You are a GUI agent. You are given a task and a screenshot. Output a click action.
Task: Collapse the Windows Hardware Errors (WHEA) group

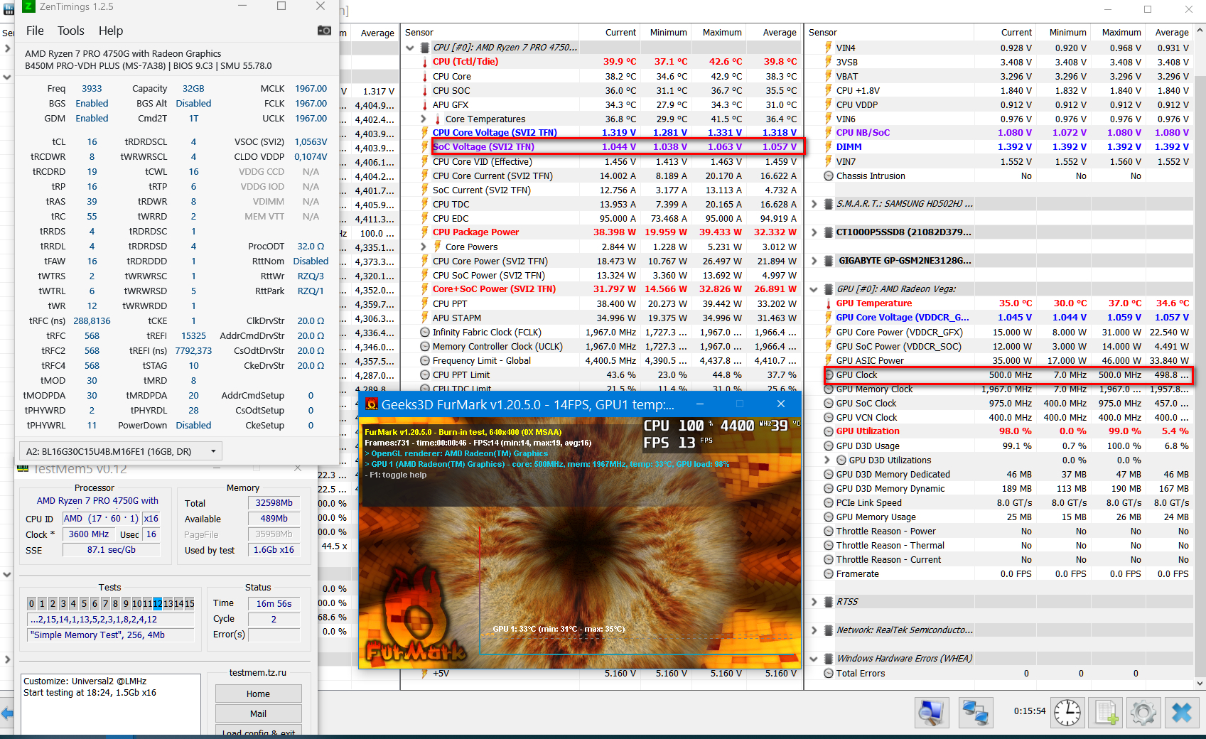814,659
